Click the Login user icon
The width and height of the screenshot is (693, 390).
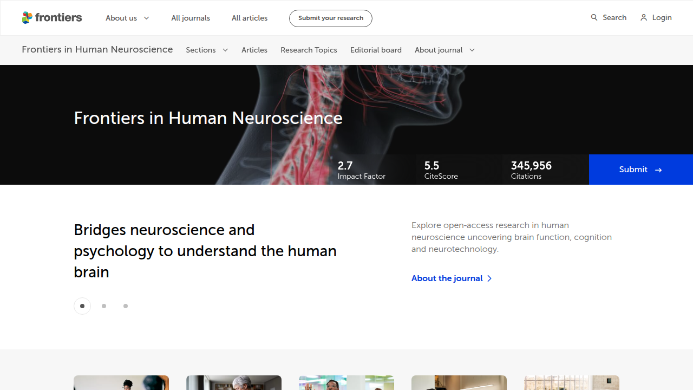click(644, 17)
